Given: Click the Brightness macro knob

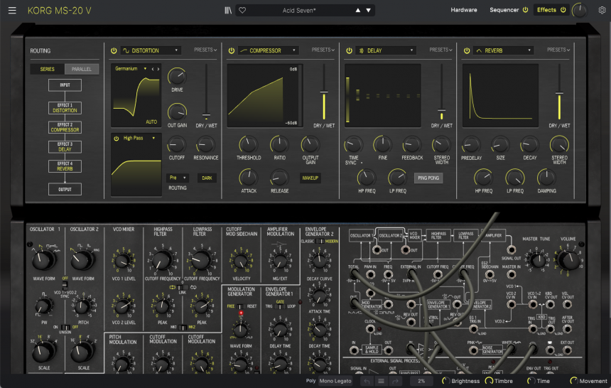Looking at the screenshot, I should tap(445, 381).
